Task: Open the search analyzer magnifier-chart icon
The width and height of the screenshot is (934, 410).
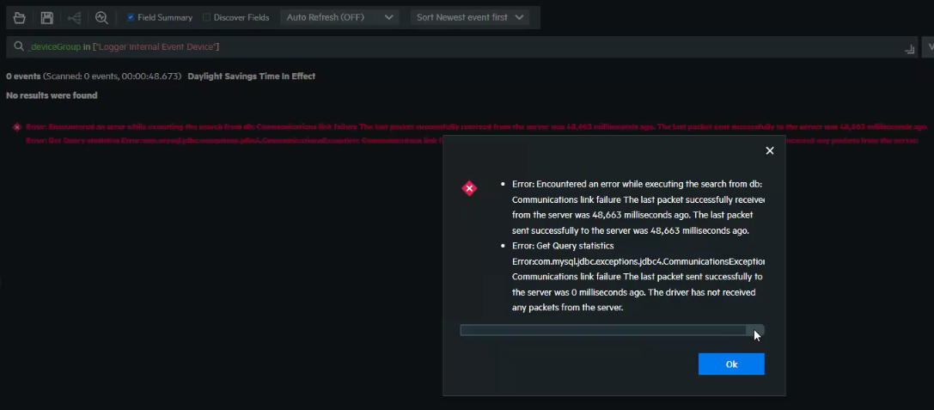Action: click(101, 17)
